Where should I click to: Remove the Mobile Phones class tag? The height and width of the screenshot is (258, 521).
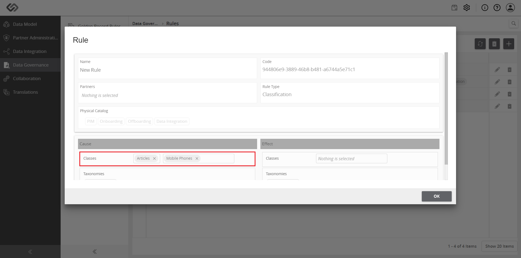point(197,158)
